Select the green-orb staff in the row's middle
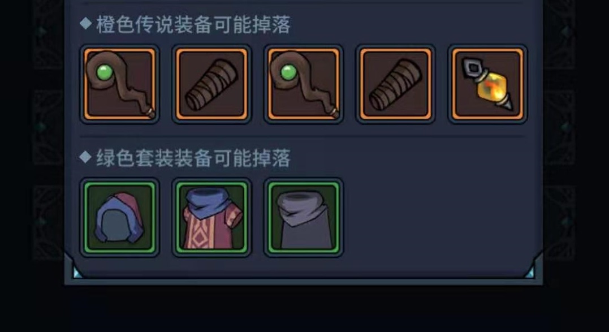The image size is (609, 332). (303, 84)
